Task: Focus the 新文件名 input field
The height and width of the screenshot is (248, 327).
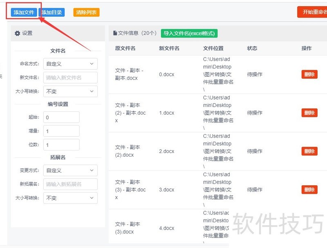Action: (x=70, y=77)
